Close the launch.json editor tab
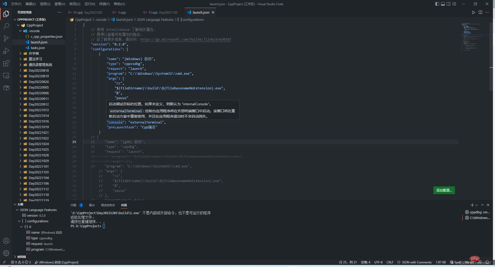The height and width of the screenshot is (267, 495). click(x=213, y=12)
